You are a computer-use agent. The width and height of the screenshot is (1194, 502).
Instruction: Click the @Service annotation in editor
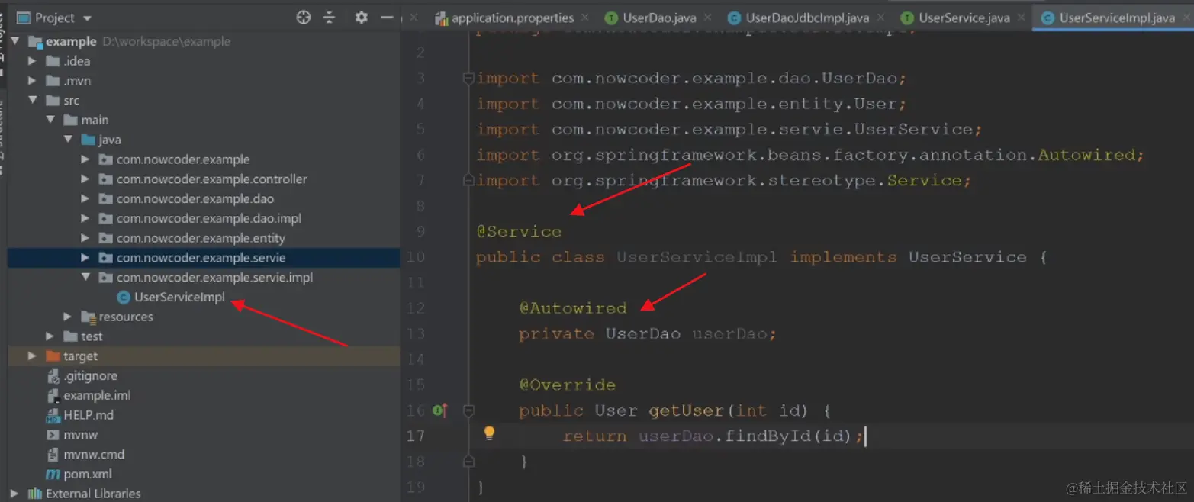pyautogui.click(x=519, y=231)
